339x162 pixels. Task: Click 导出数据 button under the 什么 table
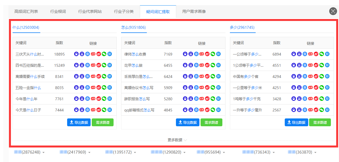click(79, 122)
